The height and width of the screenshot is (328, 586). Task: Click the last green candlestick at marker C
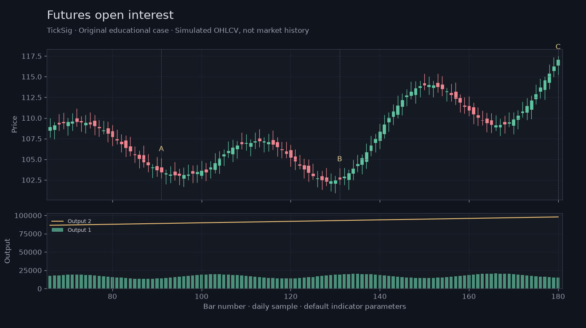pos(558,63)
